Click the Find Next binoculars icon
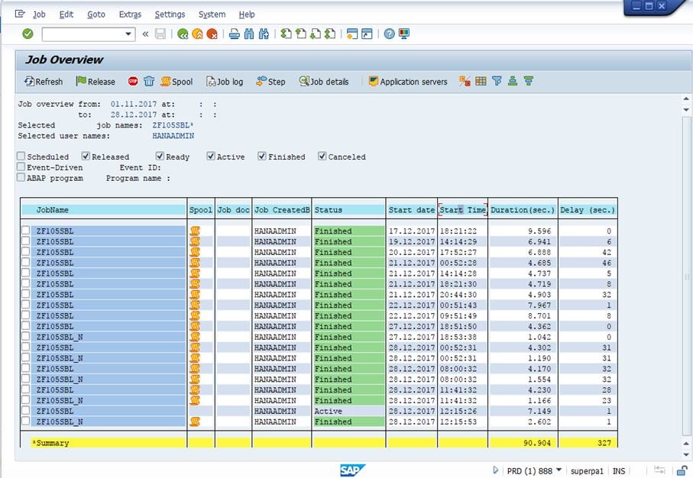 (x=264, y=34)
